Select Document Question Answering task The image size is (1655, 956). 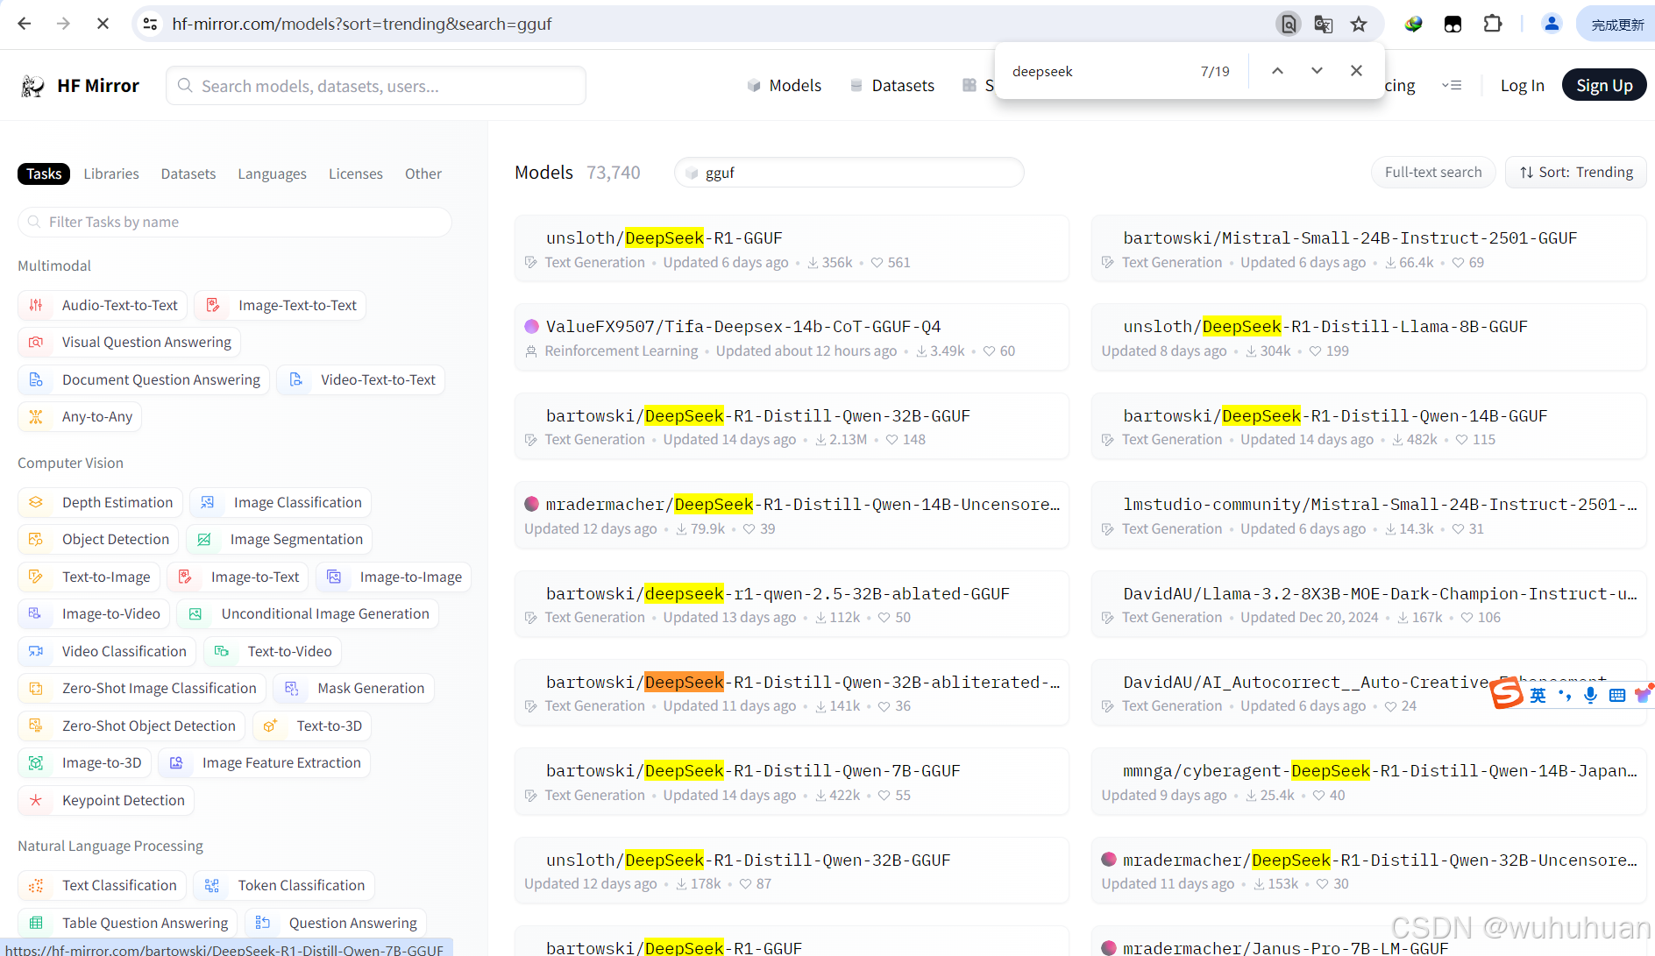tap(144, 379)
